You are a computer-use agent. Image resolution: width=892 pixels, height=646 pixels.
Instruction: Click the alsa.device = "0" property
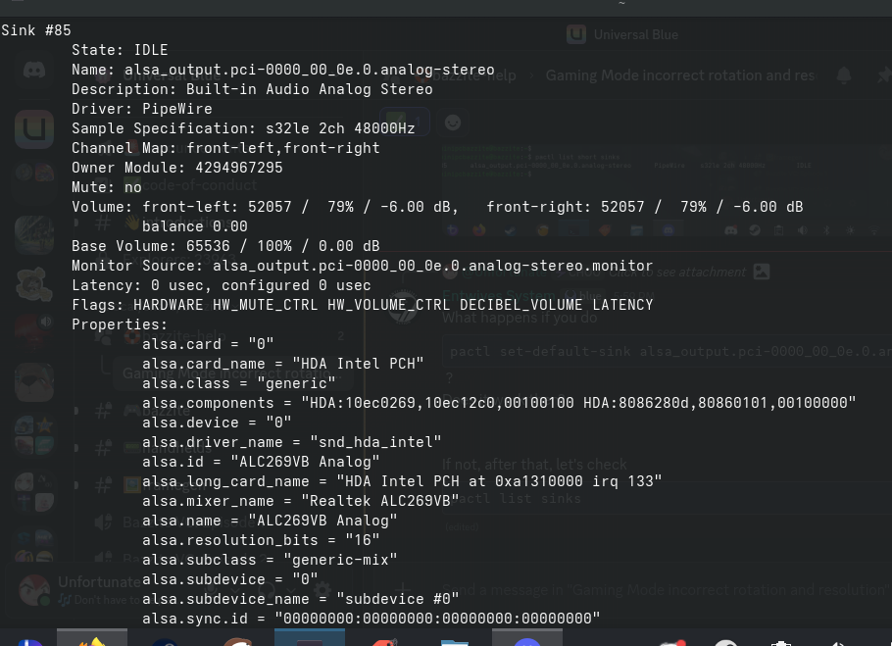pyautogui.click(x=217, y=422)
